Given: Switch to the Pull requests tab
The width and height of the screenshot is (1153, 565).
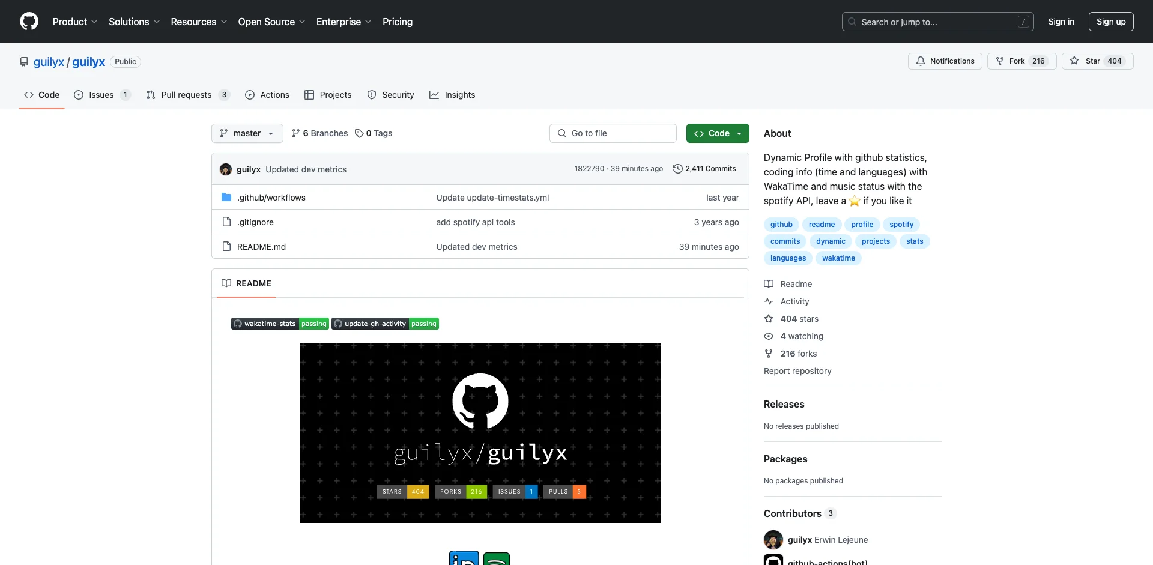Looking at the screenshot, I should click(x=188, y=95).
